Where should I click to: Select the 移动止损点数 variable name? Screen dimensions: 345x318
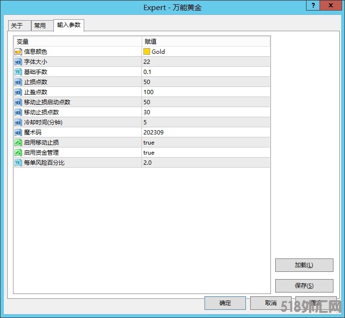pos(41,112)
